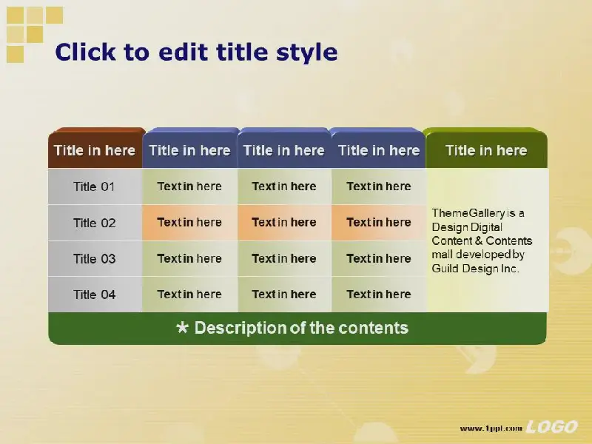Select first 'Text in here' cell in Title 03 row
592x444 pixels.
coord(189,258)
